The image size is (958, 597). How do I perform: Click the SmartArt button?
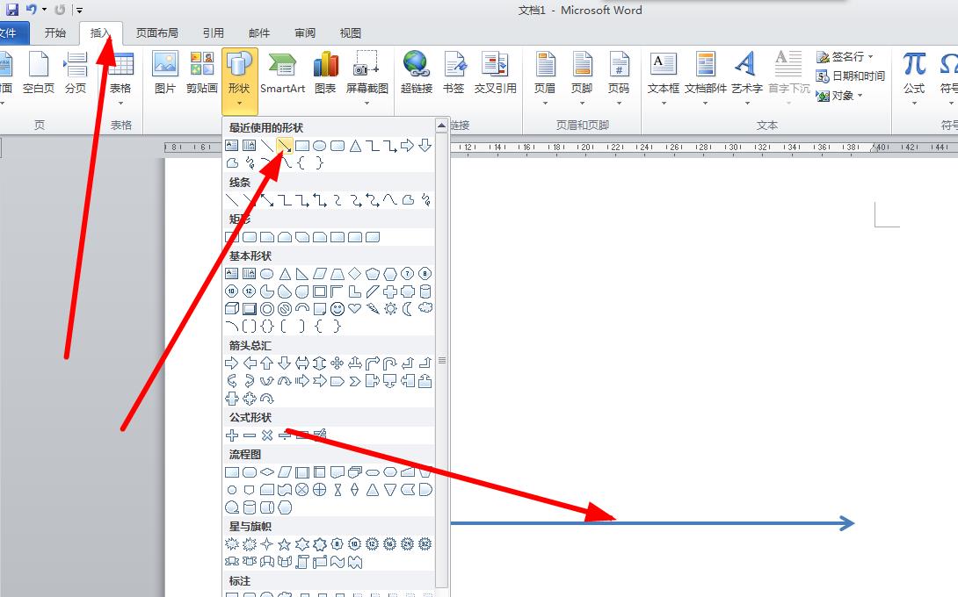(282, 73)
